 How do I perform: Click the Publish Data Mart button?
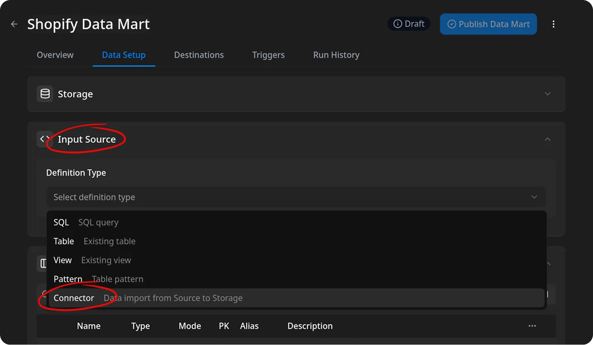(x=488, y=24)
